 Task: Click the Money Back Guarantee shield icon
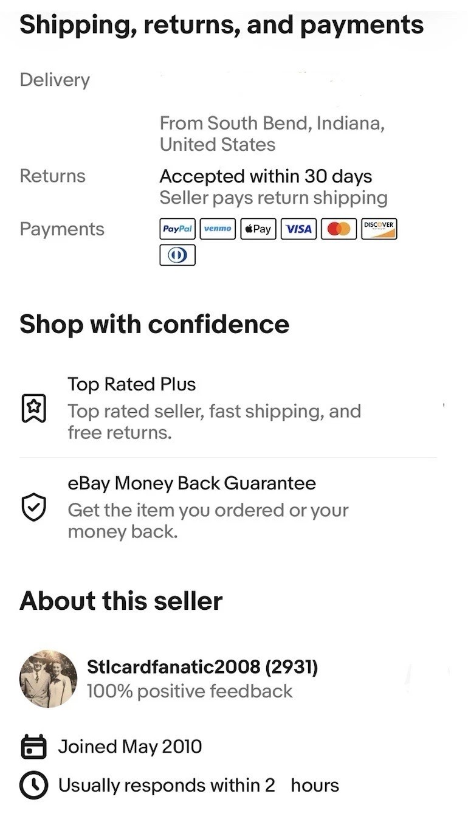(34, 507)
